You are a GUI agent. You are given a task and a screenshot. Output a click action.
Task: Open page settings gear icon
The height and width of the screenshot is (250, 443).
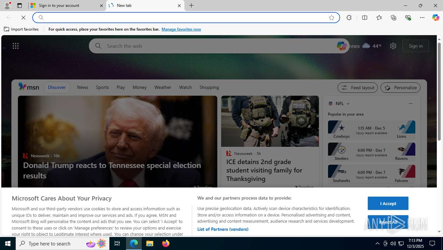click(393, 46)
